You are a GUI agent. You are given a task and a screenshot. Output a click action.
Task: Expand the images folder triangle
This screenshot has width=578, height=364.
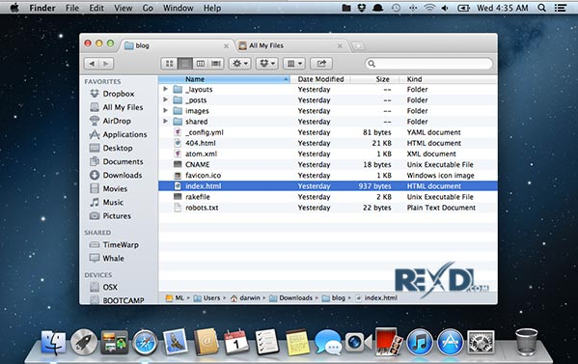pyautogui.click(x=166, y=111)
